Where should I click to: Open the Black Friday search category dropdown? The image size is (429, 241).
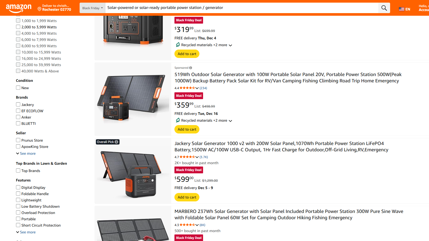(92, 8)
